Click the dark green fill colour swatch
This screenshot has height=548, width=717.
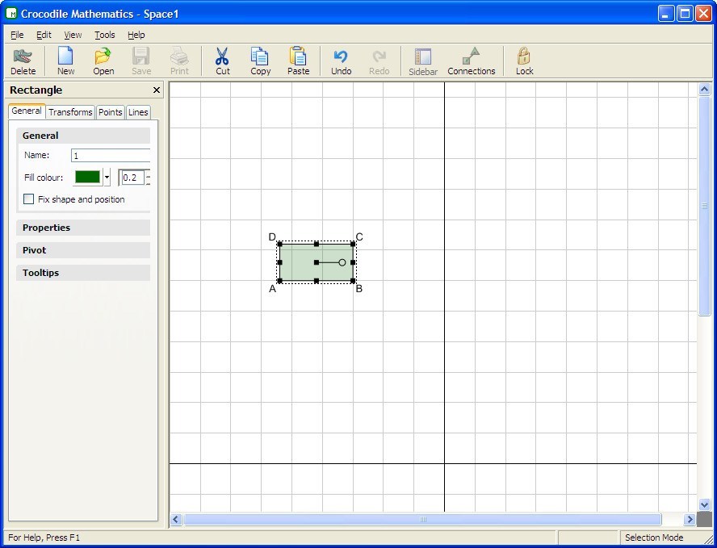tap(87, 178)
